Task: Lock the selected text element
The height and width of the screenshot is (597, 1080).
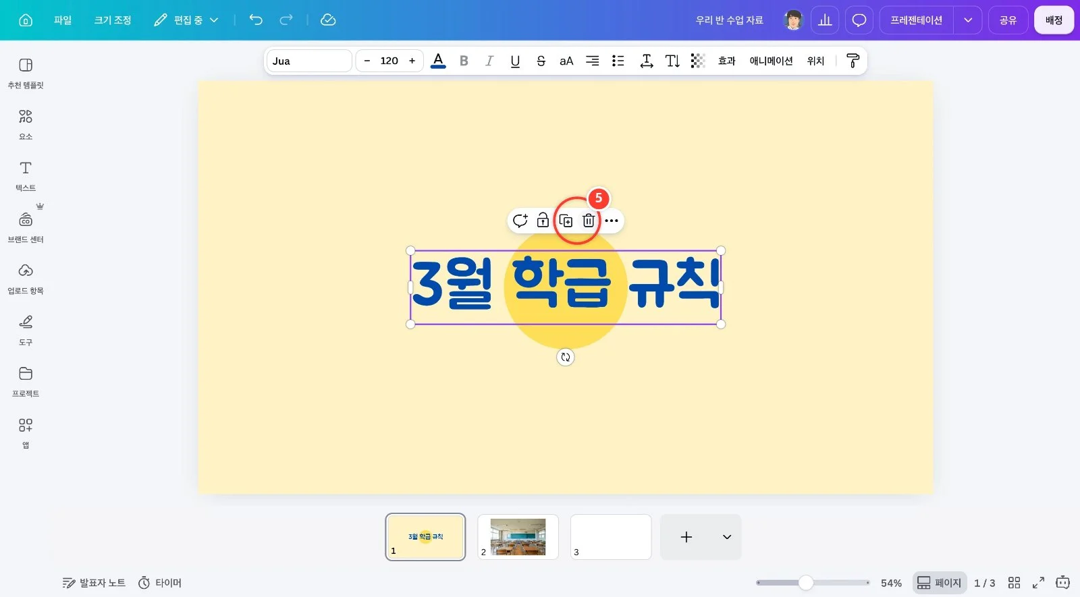Action: click(x=543, y=221)
